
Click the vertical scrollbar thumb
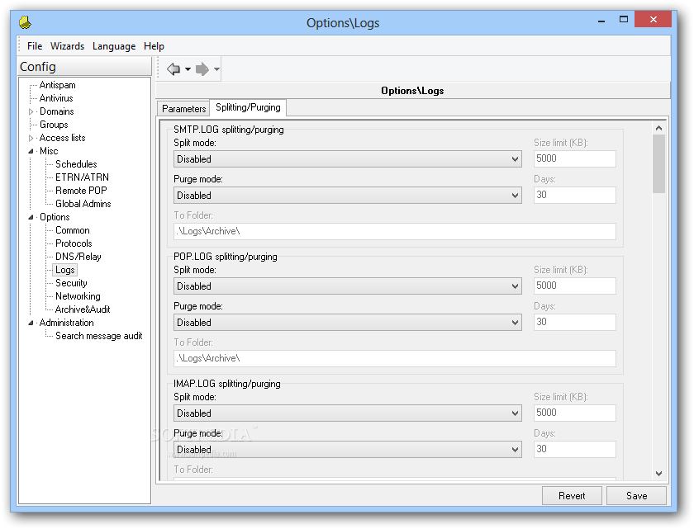pos(658,164)
